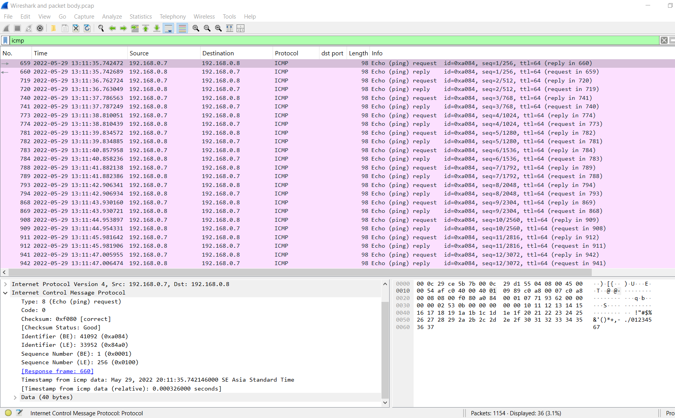Click the expert information yellow circle indicator
Image resolution: width=675 pixels, height=418 pixels.
point(8,413)
